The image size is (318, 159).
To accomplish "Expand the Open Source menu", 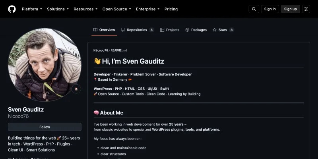I will click(x=116, y=9).
